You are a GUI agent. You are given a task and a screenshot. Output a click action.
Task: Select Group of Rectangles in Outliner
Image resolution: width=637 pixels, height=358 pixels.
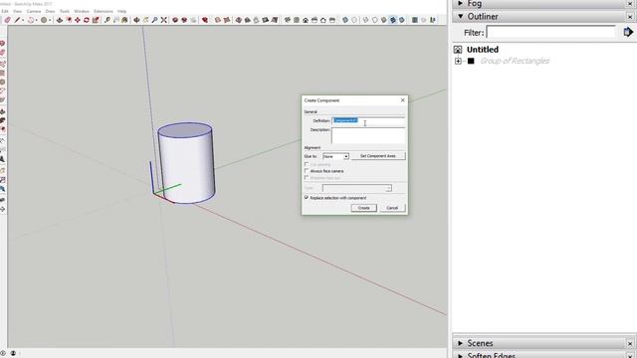pyautogui.click(x=515, y=61)
